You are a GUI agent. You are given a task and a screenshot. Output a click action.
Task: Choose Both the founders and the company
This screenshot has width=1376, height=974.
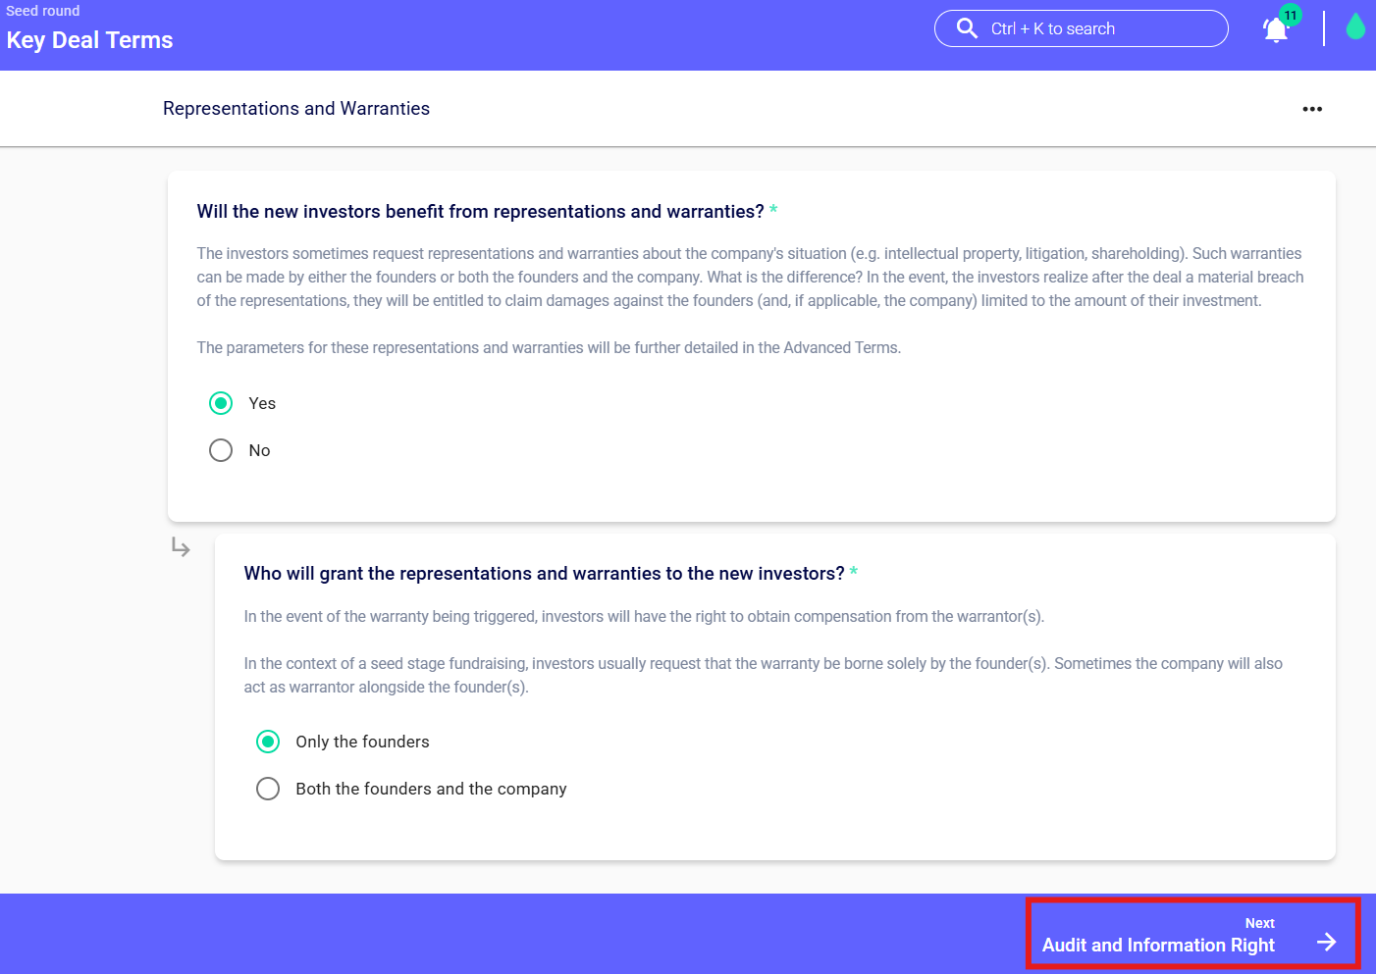tap(268, 789)
